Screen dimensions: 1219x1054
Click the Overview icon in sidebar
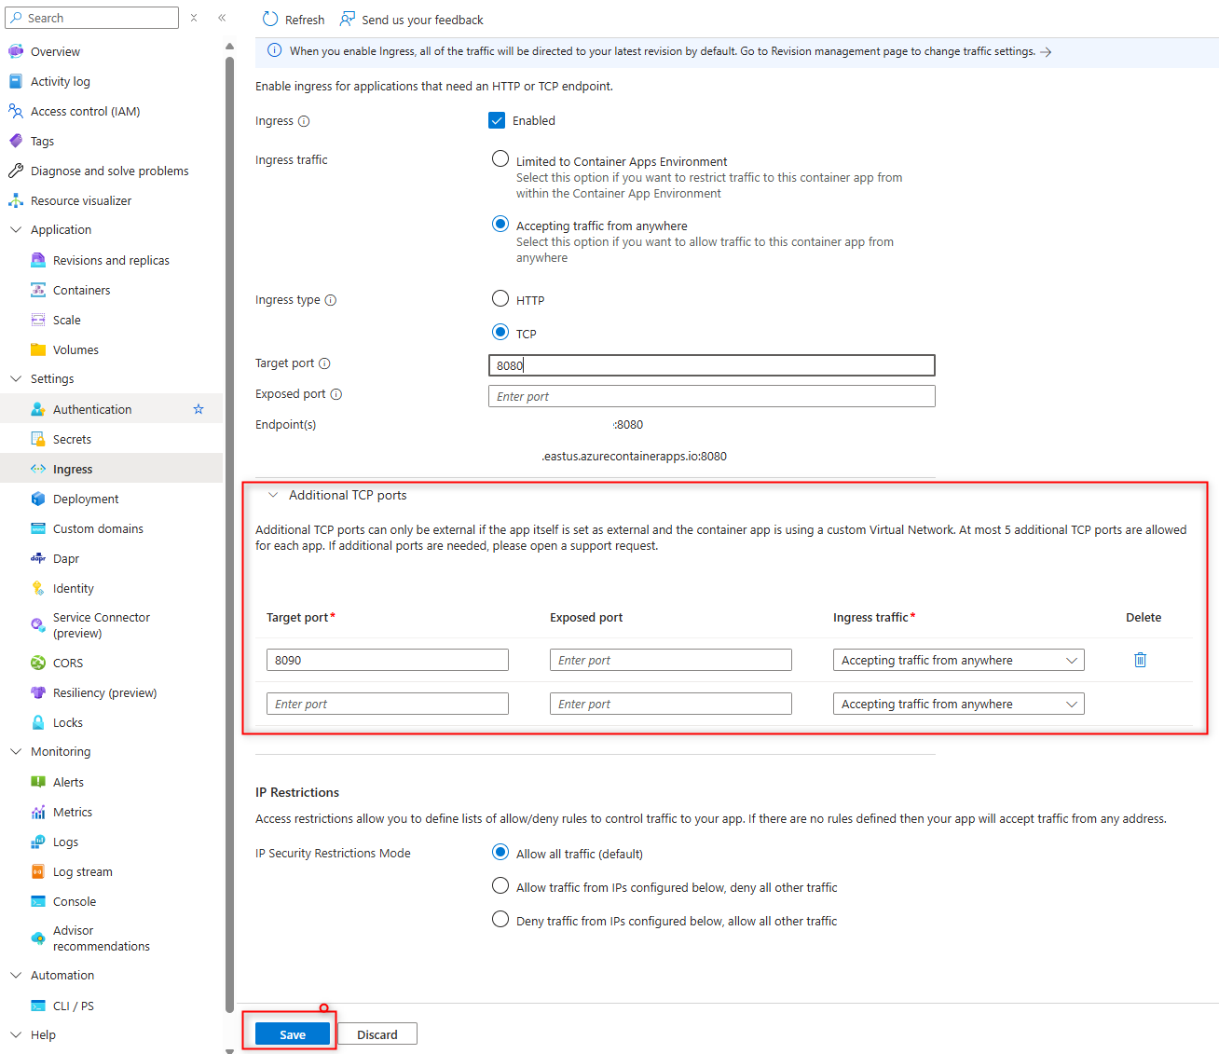16,51
